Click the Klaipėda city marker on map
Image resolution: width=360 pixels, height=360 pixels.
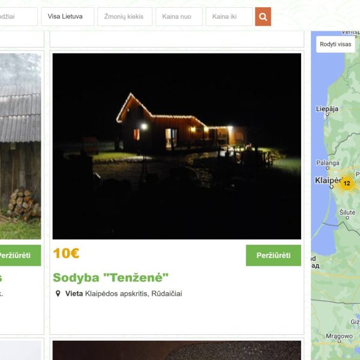pyautogui.click(x=331, y=187)
